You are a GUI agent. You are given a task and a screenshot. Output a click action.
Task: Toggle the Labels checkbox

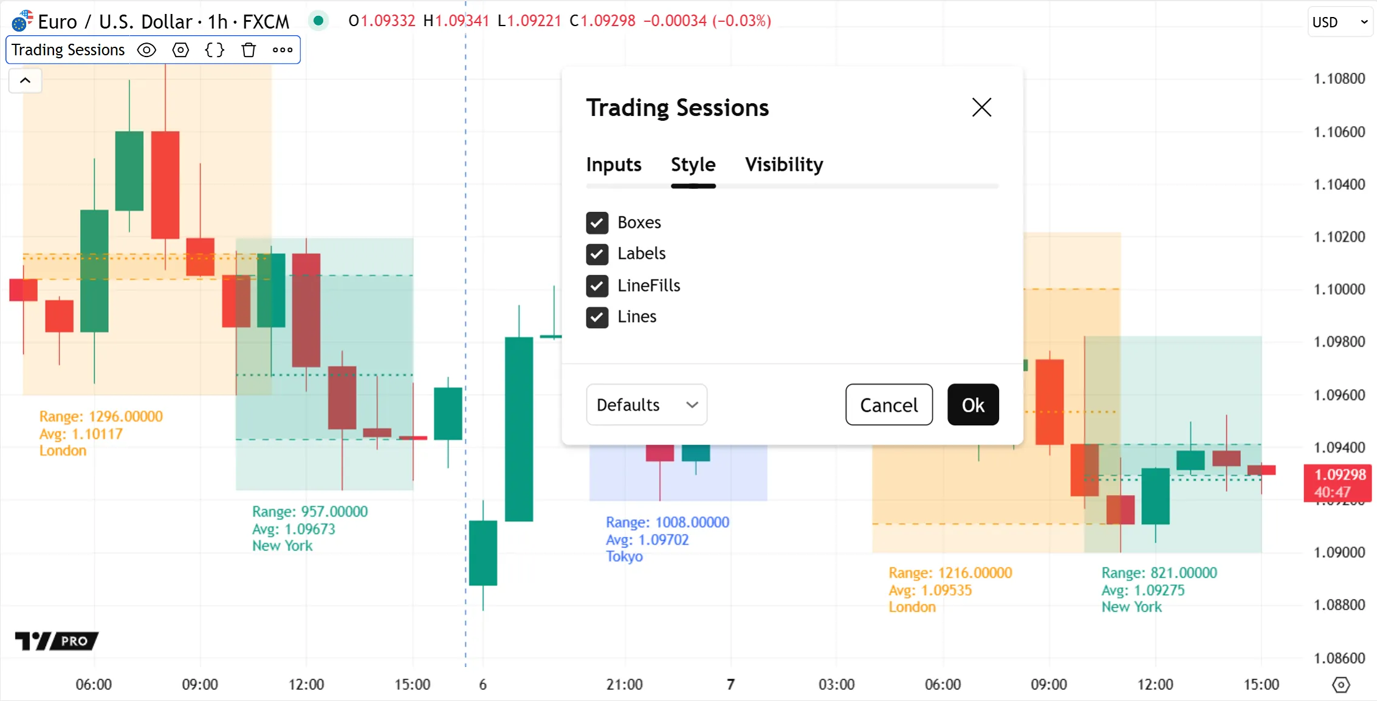click(597, 254)
